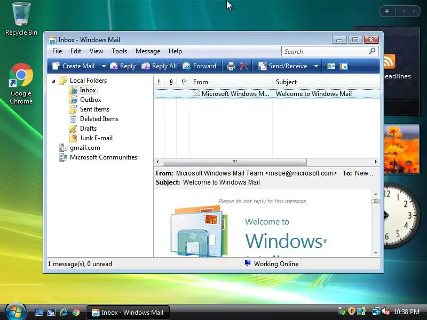The height and width of the screenshot is (320, 427).
Task: Open the Send/Receive dropdown arrow
Action: point(316,66)
